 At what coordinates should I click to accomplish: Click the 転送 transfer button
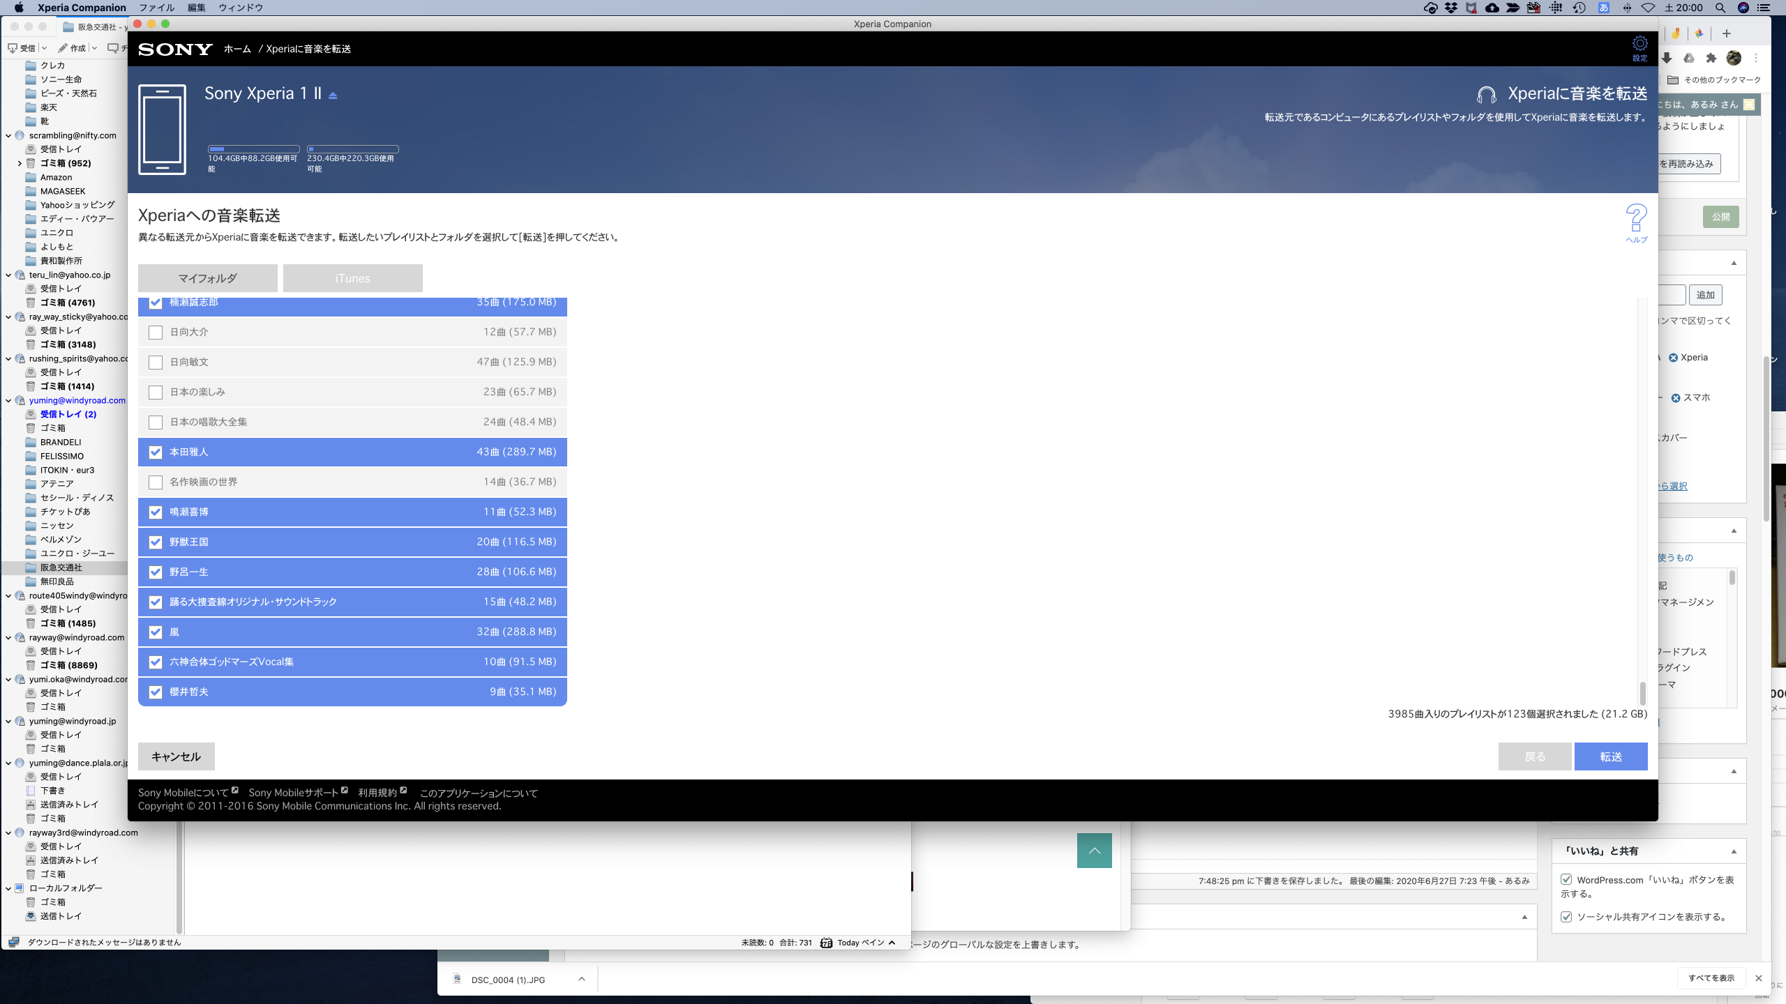tap(1611, 756)
